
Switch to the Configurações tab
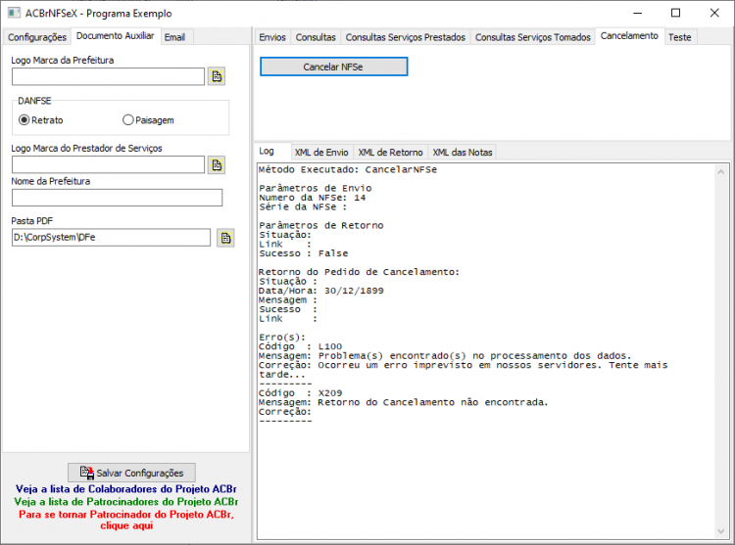pos(37,37)
